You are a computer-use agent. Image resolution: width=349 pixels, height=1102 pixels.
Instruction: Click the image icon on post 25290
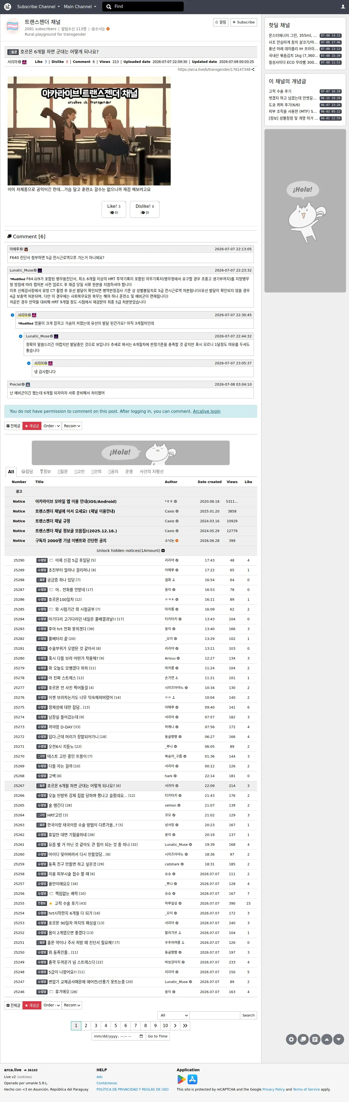coord(51,560)
